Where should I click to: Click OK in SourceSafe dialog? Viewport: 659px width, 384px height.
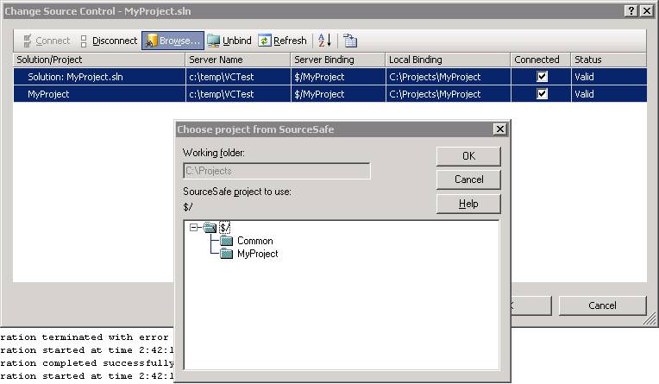468,156
